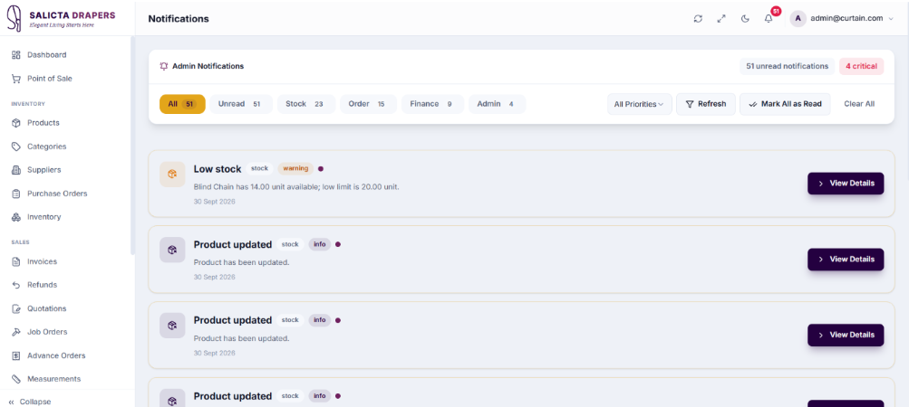Image resolution: width=909 pixels, height=407 pixels.
Task: Click the sidebar vertical scrollbar
Action: 132,145
